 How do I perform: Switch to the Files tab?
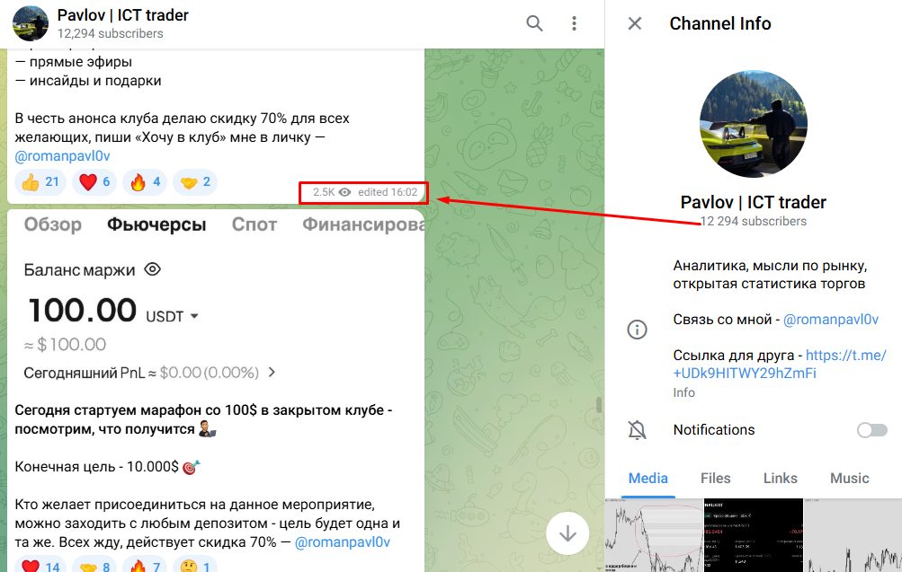715,478
